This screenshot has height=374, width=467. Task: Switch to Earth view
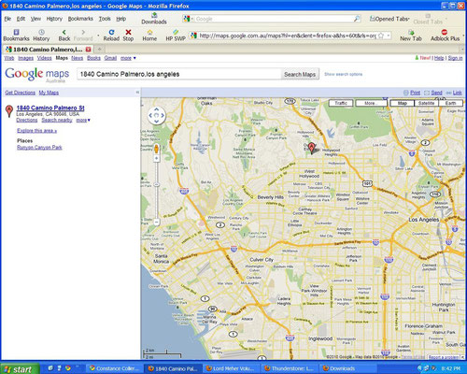point(450,103)
